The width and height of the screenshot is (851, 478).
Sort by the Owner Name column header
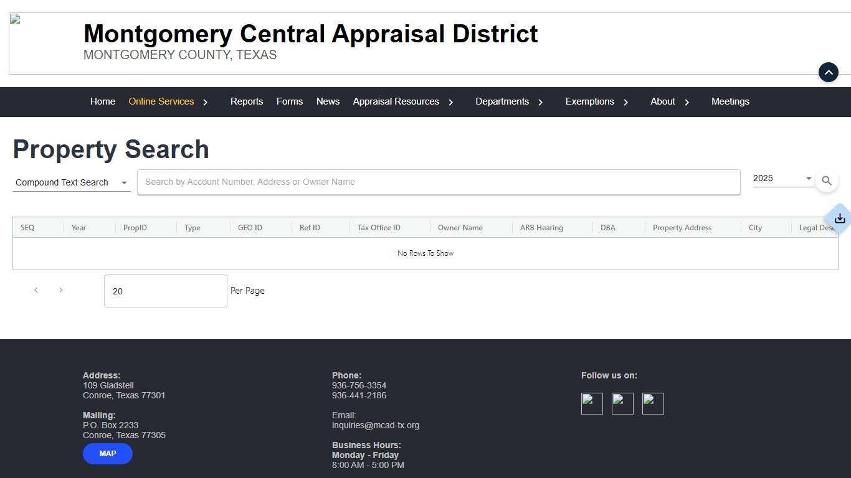[460, 228]
